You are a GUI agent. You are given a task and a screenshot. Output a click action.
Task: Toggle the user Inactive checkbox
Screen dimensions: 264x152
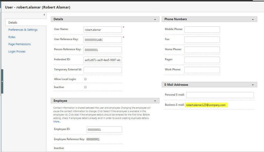tap(85, 87)
